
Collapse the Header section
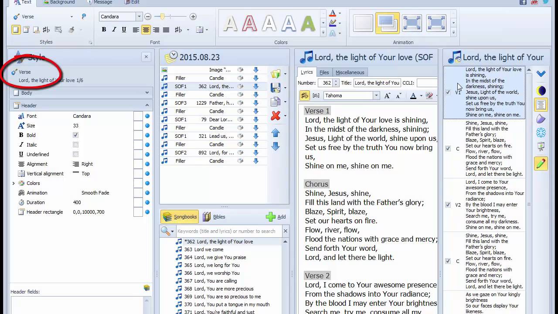(x=147, y=105)
